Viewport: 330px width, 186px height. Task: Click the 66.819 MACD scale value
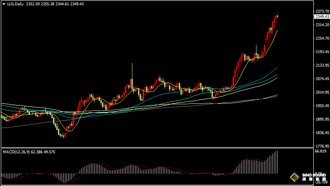pos(321,151)
